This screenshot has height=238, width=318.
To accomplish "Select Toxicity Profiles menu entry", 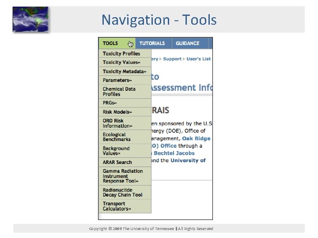I will click(125, 53).
